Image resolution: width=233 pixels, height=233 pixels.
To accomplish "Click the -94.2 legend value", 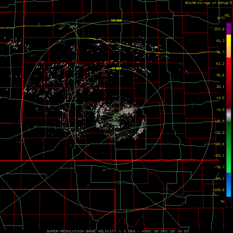I will tap(219, 179).
